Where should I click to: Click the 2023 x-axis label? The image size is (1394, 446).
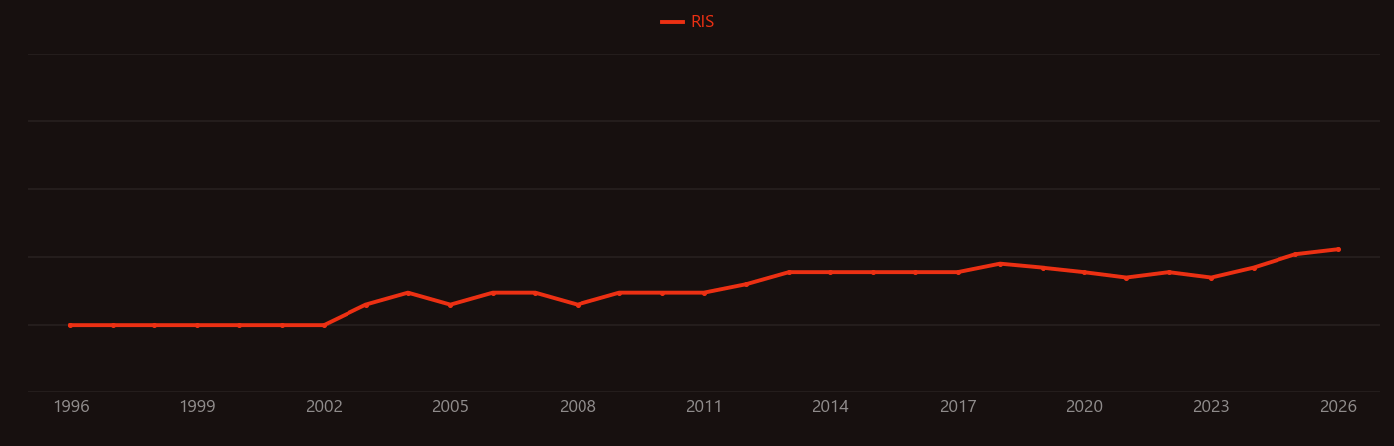pyautogui.click(x=1211, y=407)
